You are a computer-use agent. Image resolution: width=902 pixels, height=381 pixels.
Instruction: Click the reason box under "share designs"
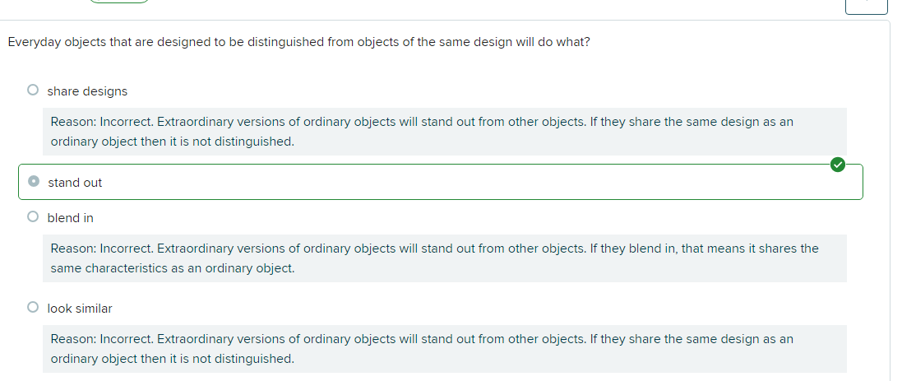click(x=444, y=132)
